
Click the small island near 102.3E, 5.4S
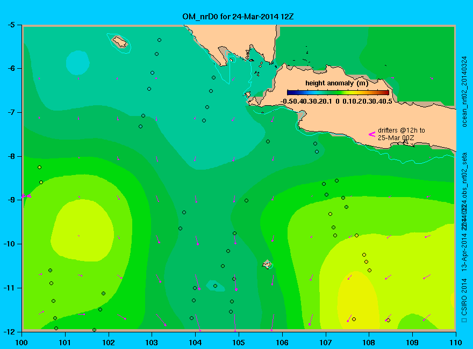120,42
